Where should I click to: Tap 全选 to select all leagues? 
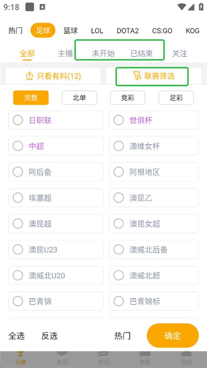17,336
